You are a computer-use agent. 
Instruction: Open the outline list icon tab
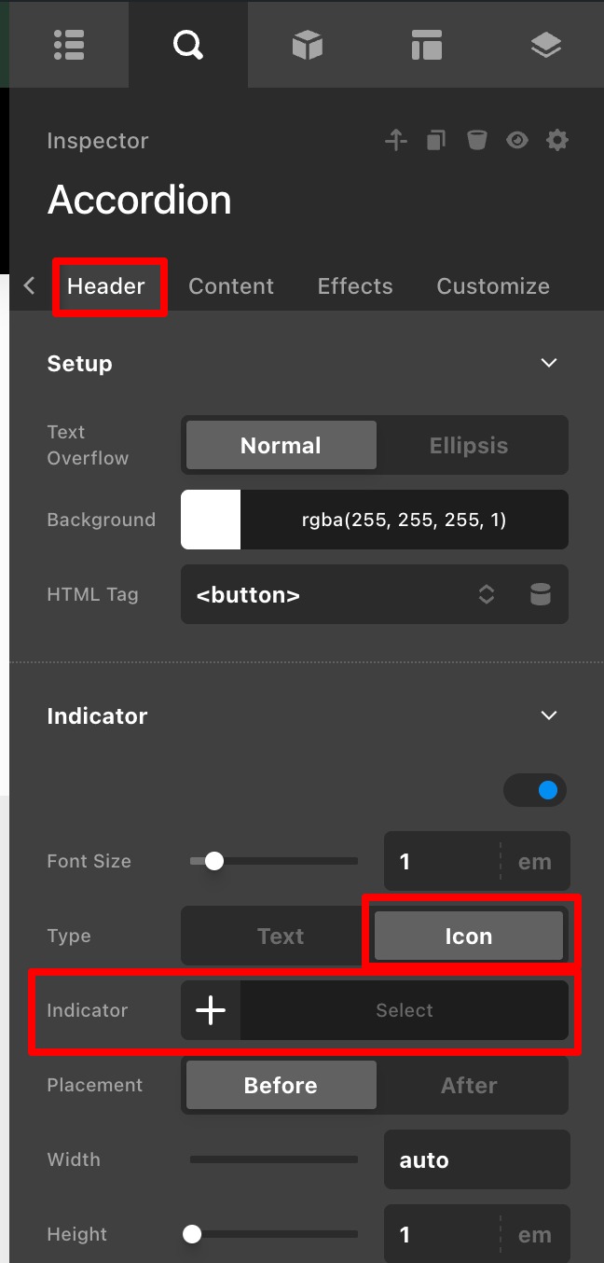pyautogui.click(x=69, y=45)
